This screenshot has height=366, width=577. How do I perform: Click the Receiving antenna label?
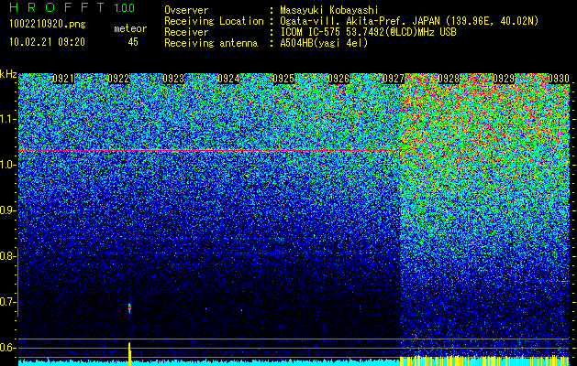pyautogui.click(x=211, y=43)
